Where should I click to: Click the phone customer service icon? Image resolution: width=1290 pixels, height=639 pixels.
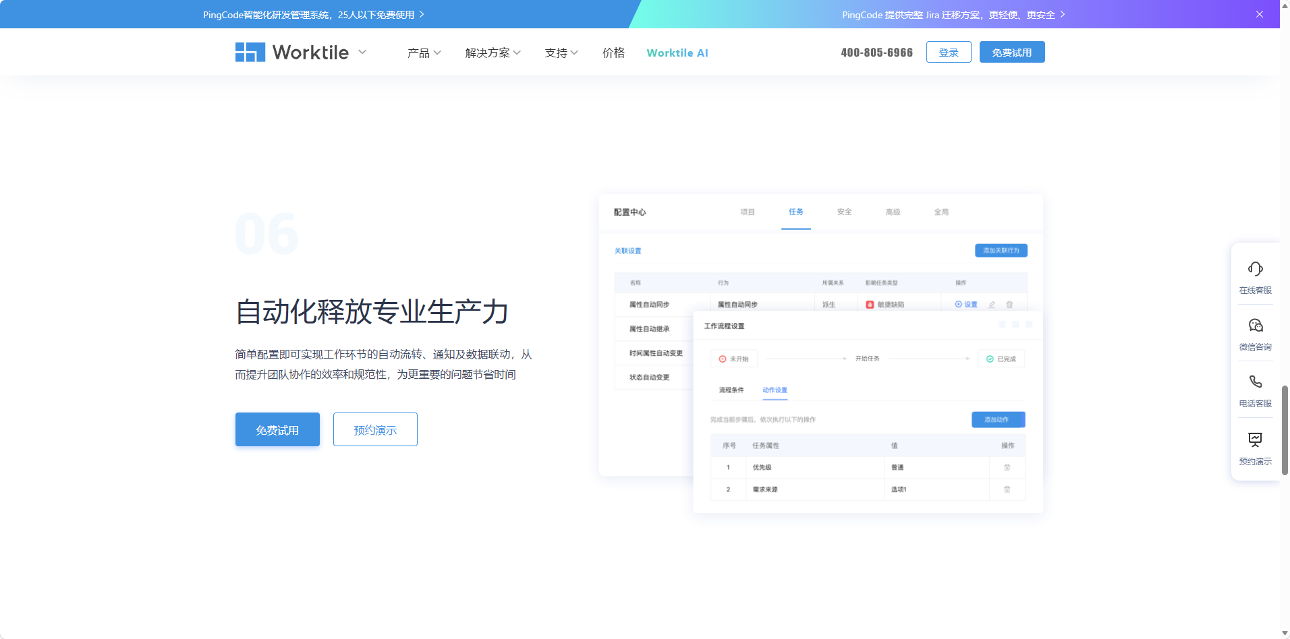point(1255,382)
